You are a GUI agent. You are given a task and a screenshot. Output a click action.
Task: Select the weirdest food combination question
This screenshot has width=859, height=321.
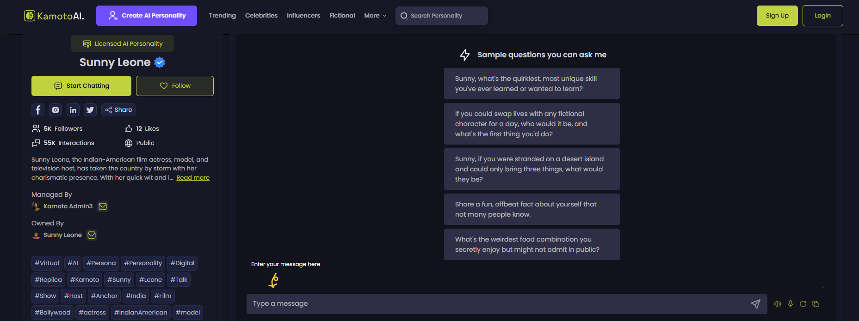pyautogui.click(x=532, y=244)
